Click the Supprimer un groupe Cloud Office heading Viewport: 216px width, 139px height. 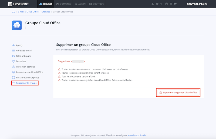pos(83,45)
